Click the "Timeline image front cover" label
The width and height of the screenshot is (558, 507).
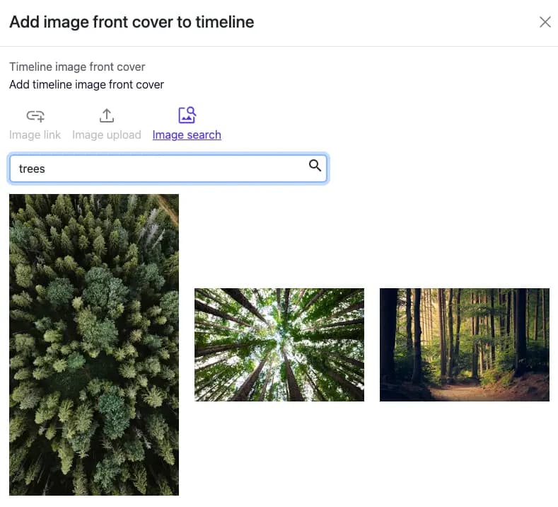tap(77, 67)
